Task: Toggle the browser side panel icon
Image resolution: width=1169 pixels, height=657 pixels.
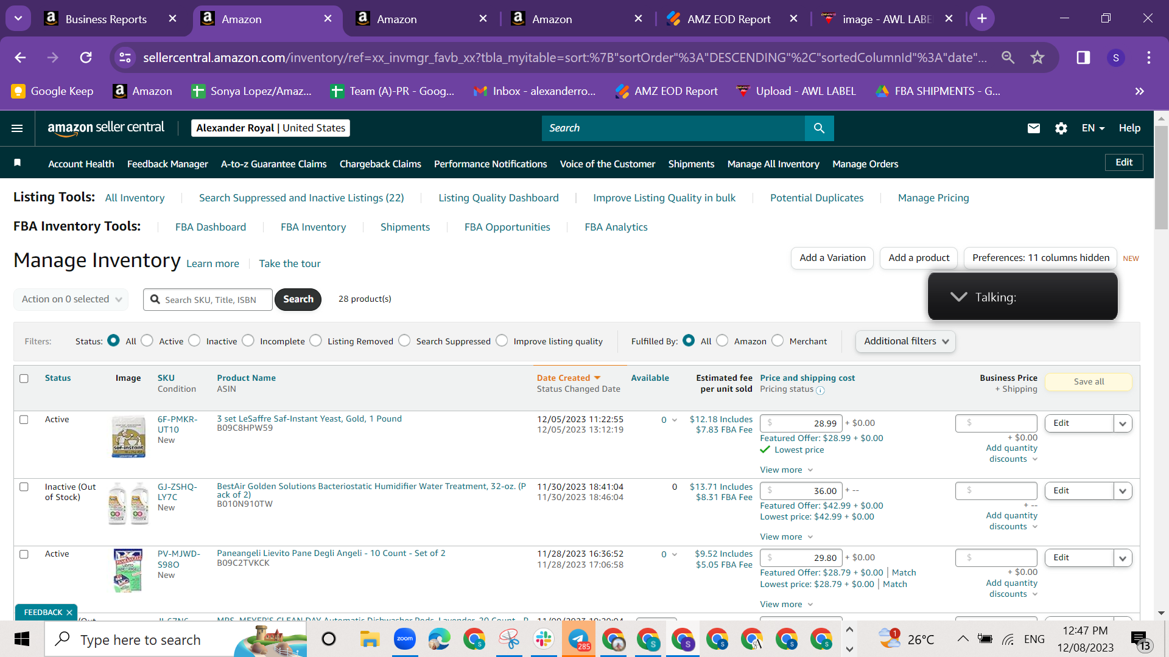Action: (1083, 57)
